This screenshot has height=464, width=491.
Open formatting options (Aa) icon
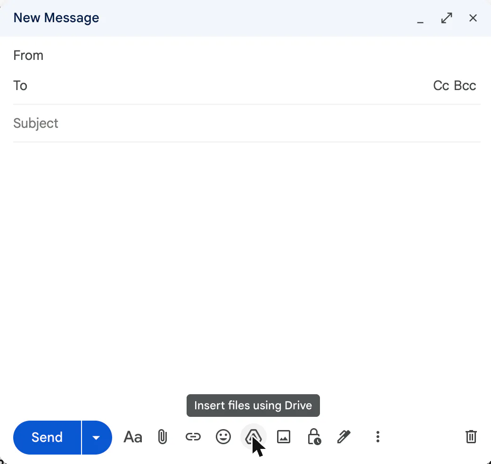[x=133, y=437]
